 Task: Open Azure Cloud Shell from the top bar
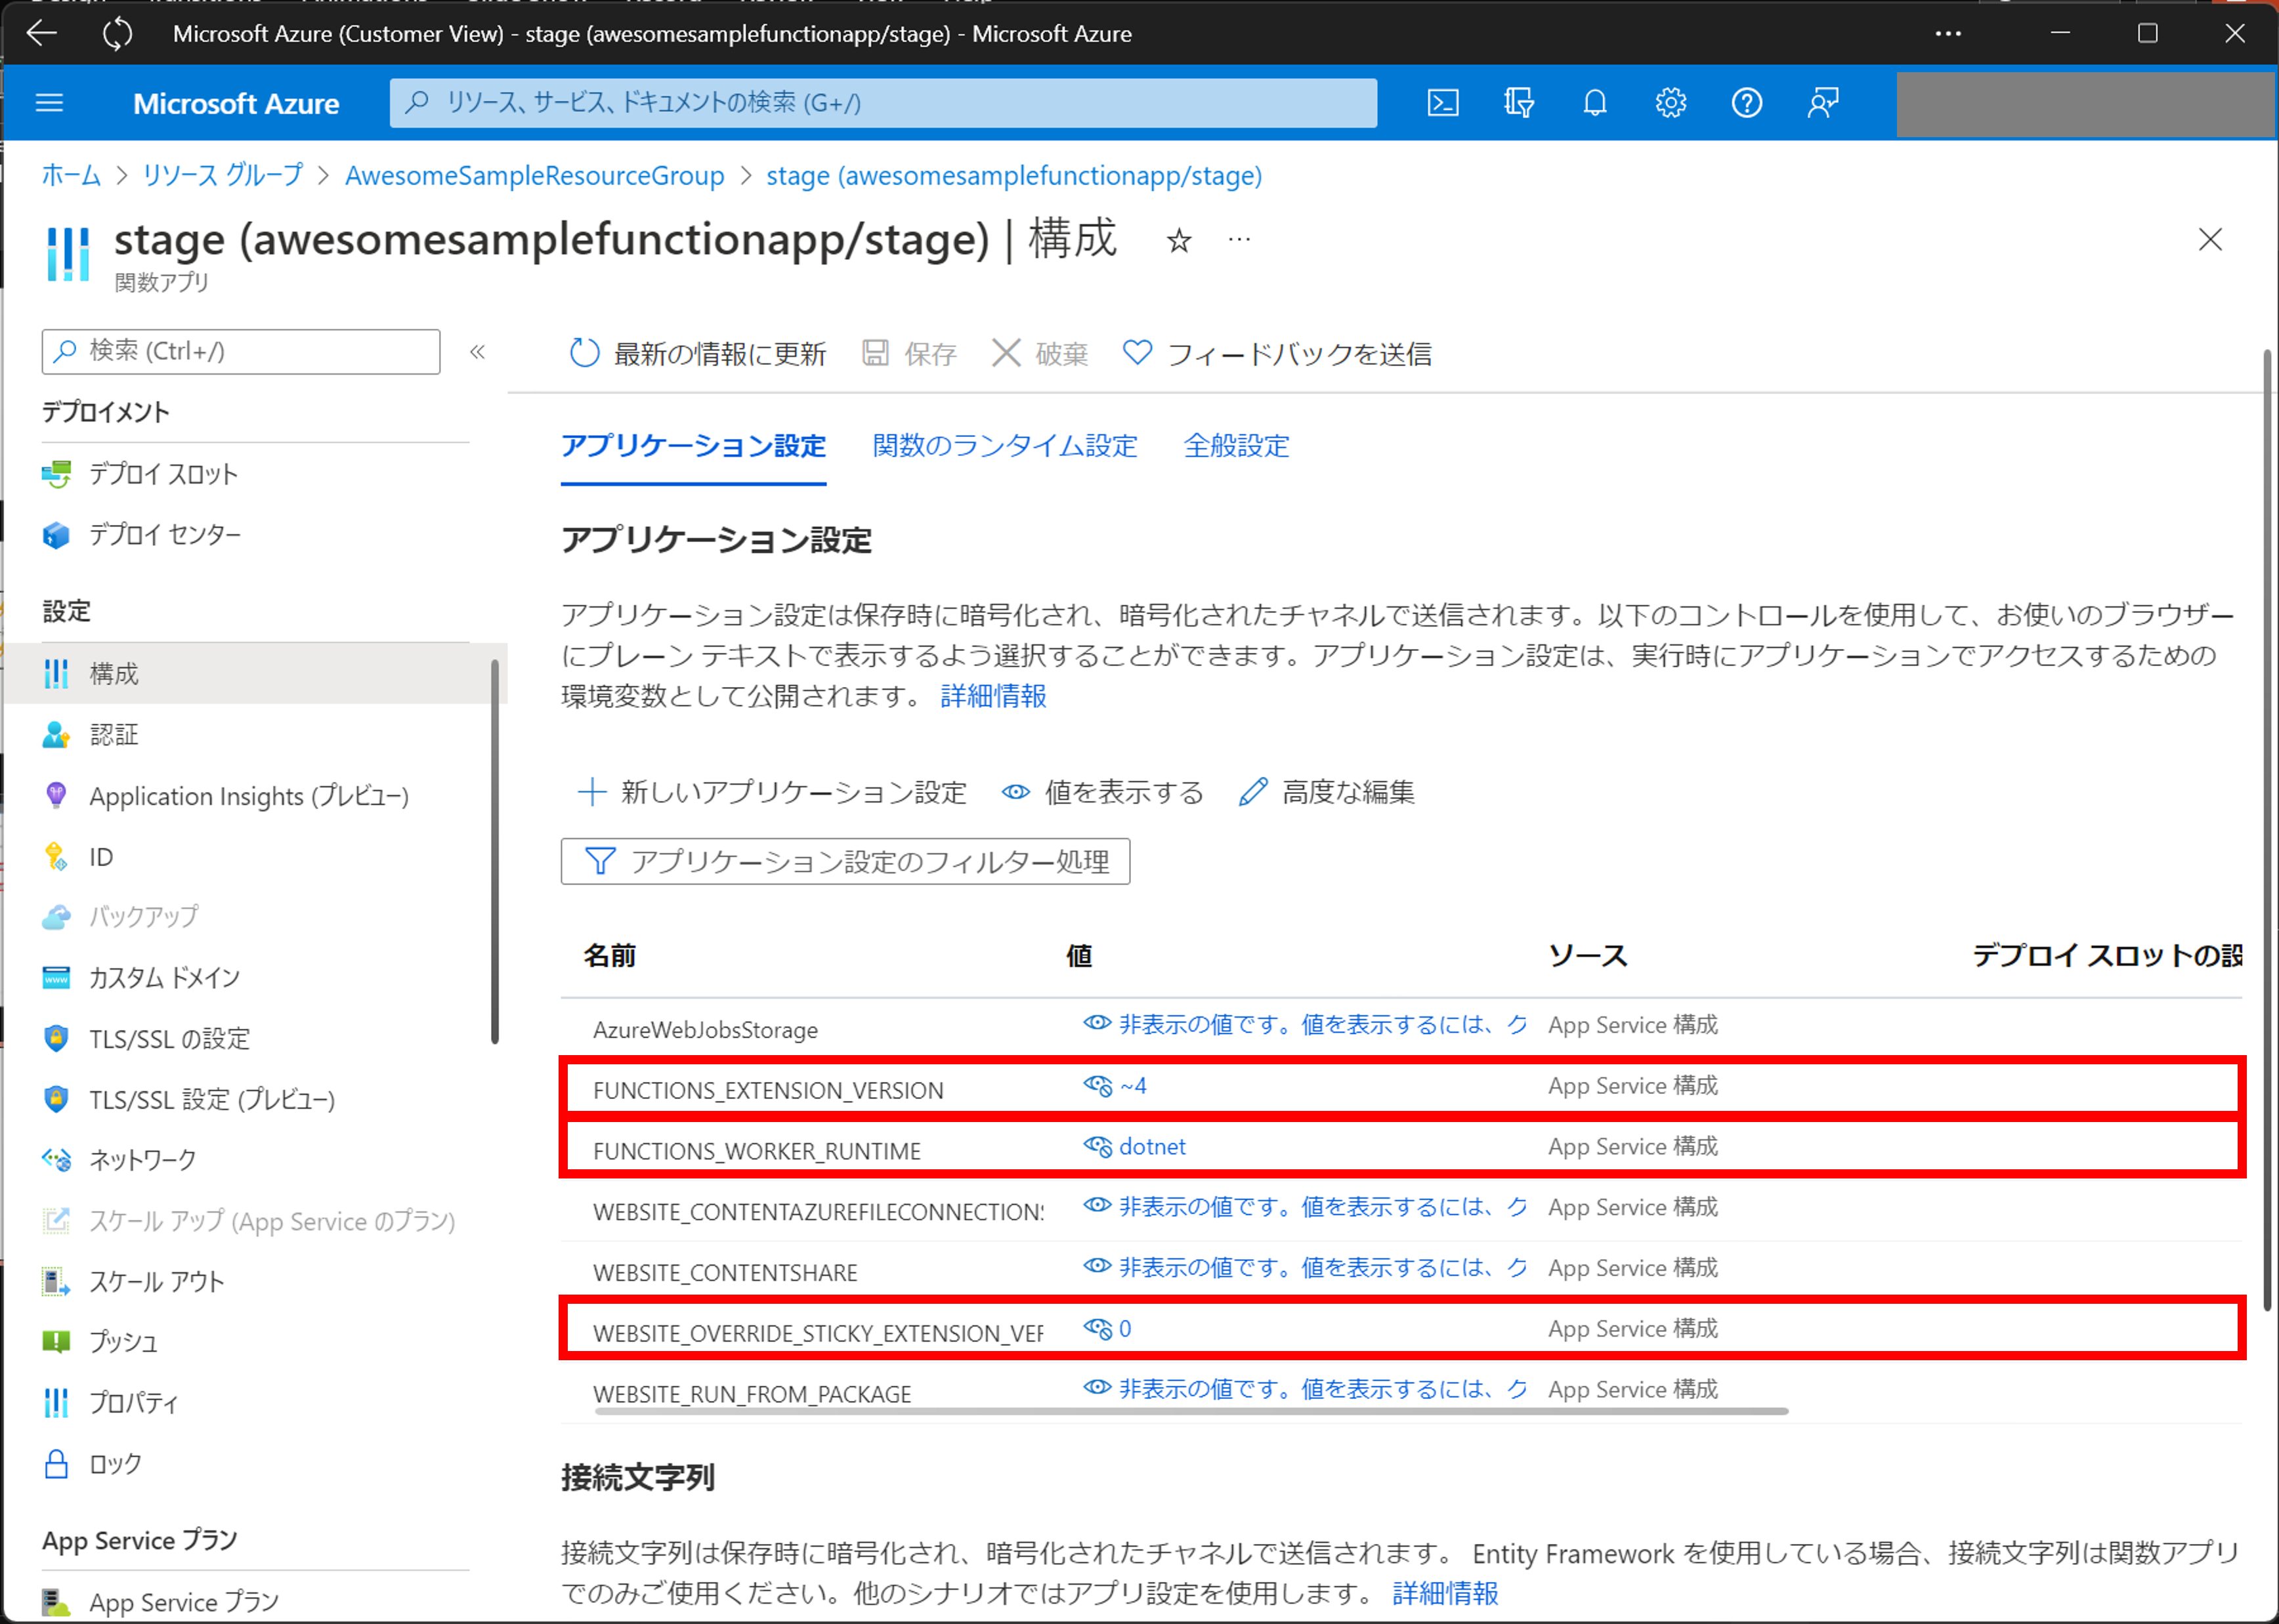tap(1441, 102)
